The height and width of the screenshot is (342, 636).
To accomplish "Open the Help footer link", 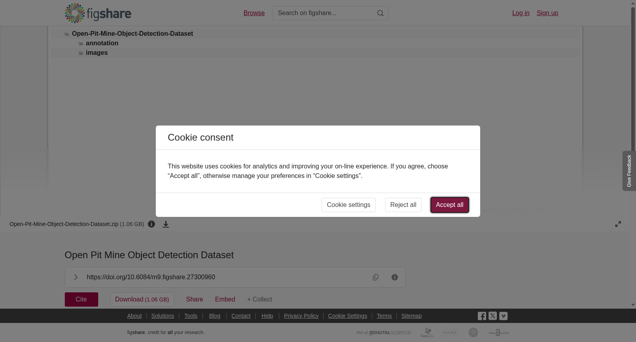I will tap(267, 316).
